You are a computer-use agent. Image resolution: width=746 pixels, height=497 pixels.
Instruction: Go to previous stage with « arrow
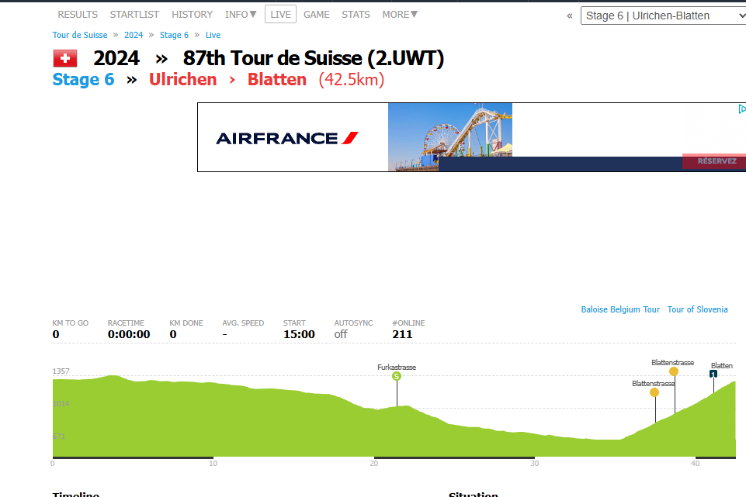[x=570, y=16]
